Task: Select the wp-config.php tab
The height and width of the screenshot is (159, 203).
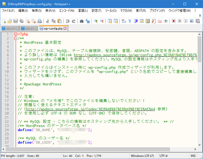Action: tap(53, 28)
